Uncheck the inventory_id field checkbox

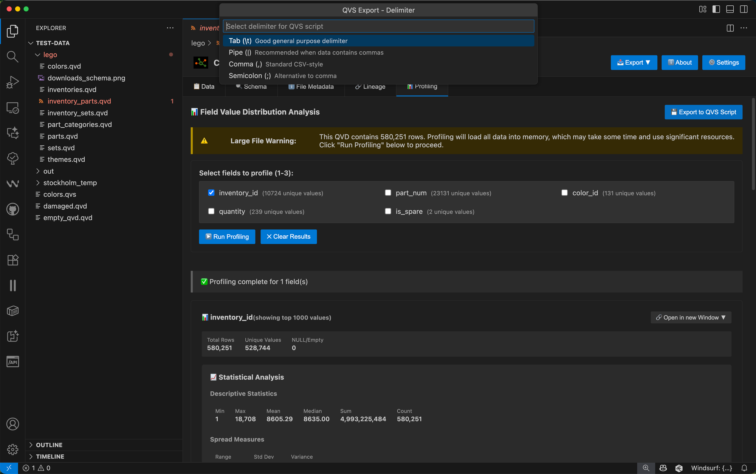211,193
